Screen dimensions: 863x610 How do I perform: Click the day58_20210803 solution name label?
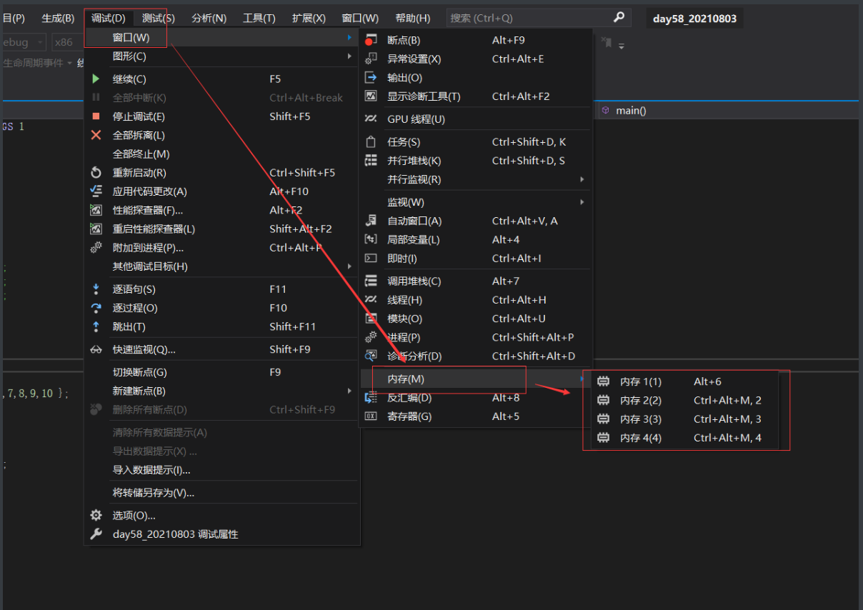[694, 19]
